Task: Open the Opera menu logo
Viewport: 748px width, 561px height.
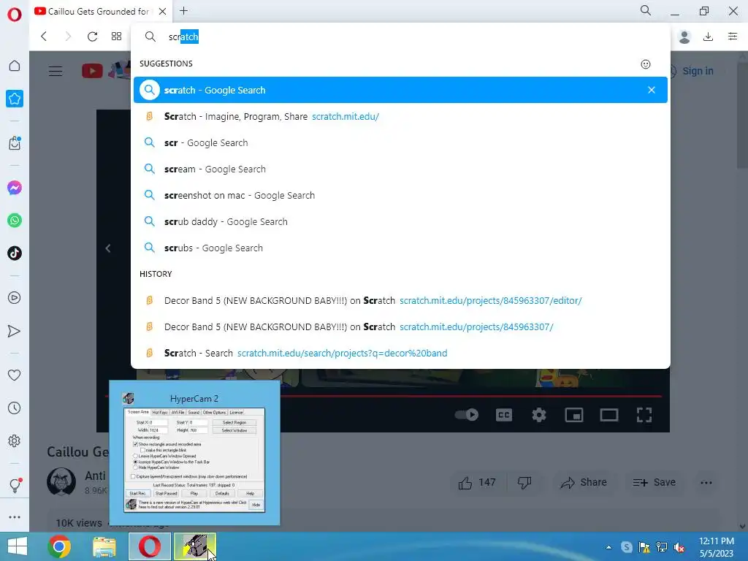Action: [x=15, y=15]
